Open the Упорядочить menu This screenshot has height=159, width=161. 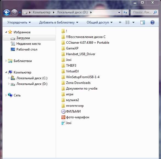(x=19, y=22)
